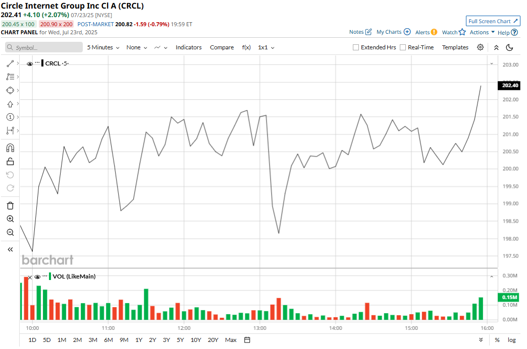Remove the VOL indicator with X
Image resolution: width=527 pixels, height=349 pixels.
tap(30, 277)
